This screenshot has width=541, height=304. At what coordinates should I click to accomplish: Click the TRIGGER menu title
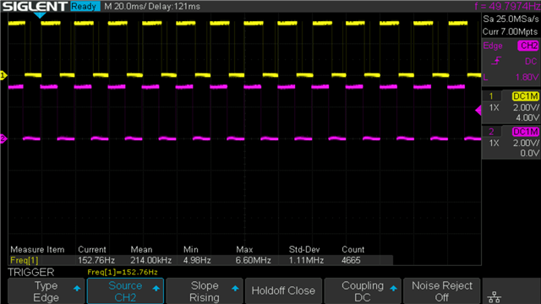[31, 272]
